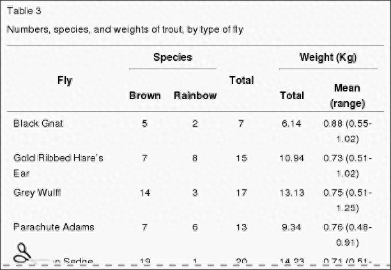The height and width of the screenshot is (270, 391).
Task: Select the Gold Ribbed Hare's Ear row label
Action: pyautogui.click(x=58, y=166)
